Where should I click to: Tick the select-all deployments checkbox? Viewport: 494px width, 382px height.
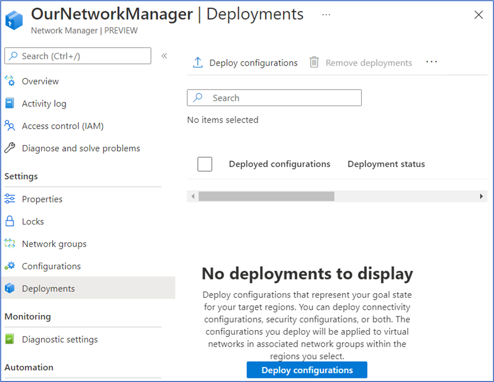205,164
